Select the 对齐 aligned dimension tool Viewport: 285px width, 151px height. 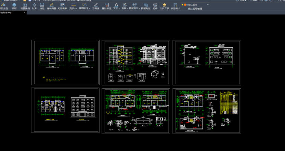tap(34, 6)
